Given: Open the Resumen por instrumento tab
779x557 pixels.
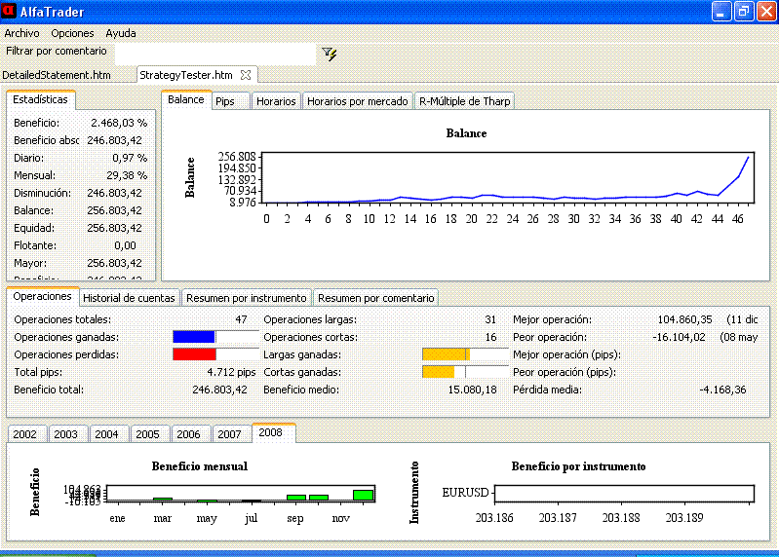Looking at the screenshot, I should [247, 298].
